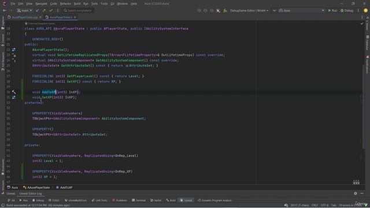Click override gutter icon on GetLifetimeReplicatedProps line
Image resolution: width=370 pixels, height=208 pixels.
point(14,55)
